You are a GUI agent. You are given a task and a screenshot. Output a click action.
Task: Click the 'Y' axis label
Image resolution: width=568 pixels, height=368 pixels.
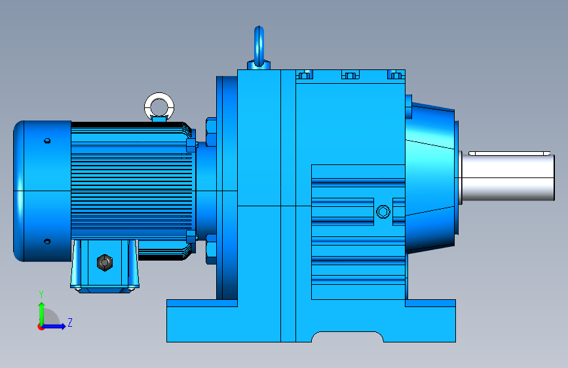41,295
